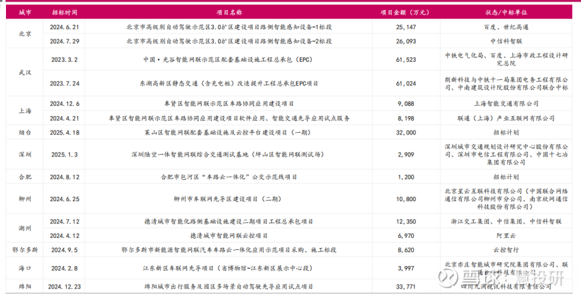Select the amount 32,000
This screenshot has width=581, height=296.
point(406,132)
